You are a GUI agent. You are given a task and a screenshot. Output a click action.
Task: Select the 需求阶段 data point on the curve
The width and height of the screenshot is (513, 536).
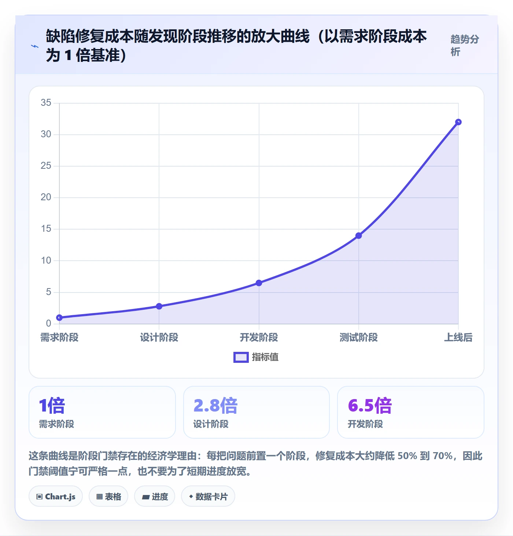59,317
